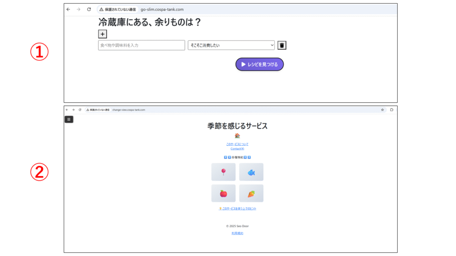Click the blue fish tile
The image size is (456, 256).
pos(251,172)
